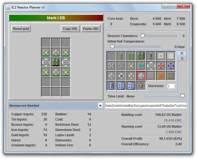Choose the depleted isotope cell in the palette
This screenshot has height=159, width=197.
tap(151, 56)
